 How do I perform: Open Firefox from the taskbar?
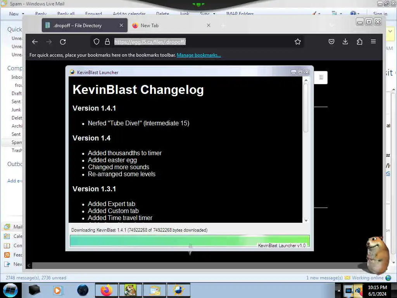(x=106, y=290)
